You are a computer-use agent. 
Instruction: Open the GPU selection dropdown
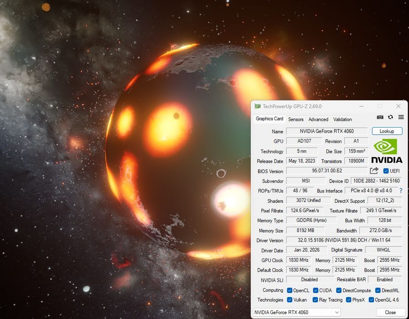coord(296,312)
